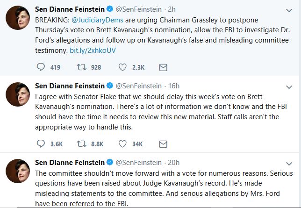Like the tweet with 34K likes
The image size is (301, 208).
click(x=122, y=144)
